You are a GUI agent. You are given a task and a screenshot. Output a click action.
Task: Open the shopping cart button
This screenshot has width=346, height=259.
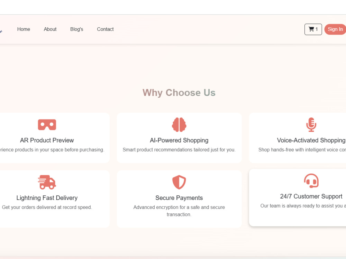point(313,29)
